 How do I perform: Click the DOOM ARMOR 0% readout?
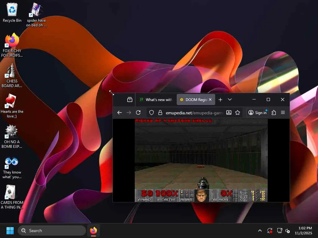pyautogui.click(x=223, y=196)
